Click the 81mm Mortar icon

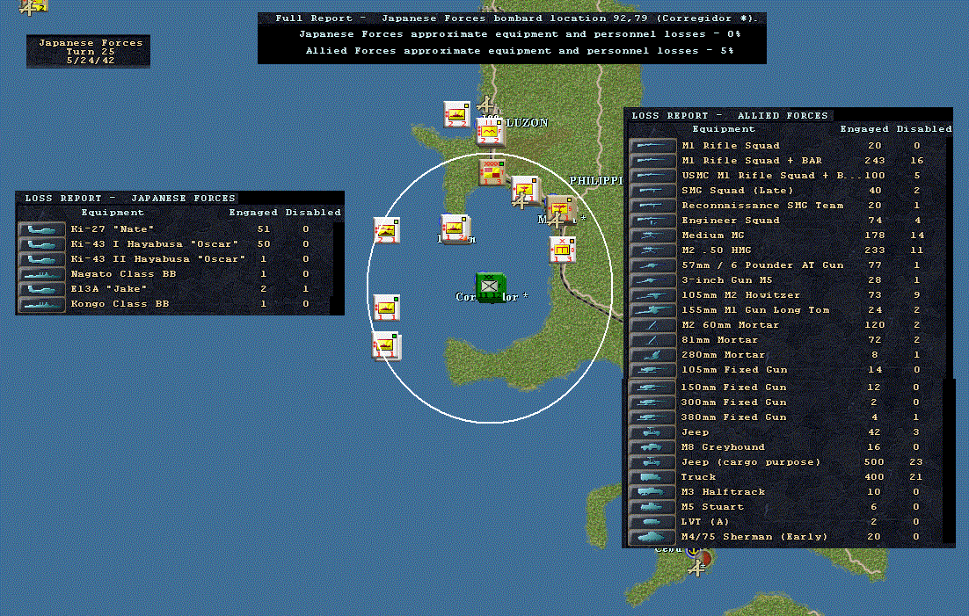click(x=652, y=340)
